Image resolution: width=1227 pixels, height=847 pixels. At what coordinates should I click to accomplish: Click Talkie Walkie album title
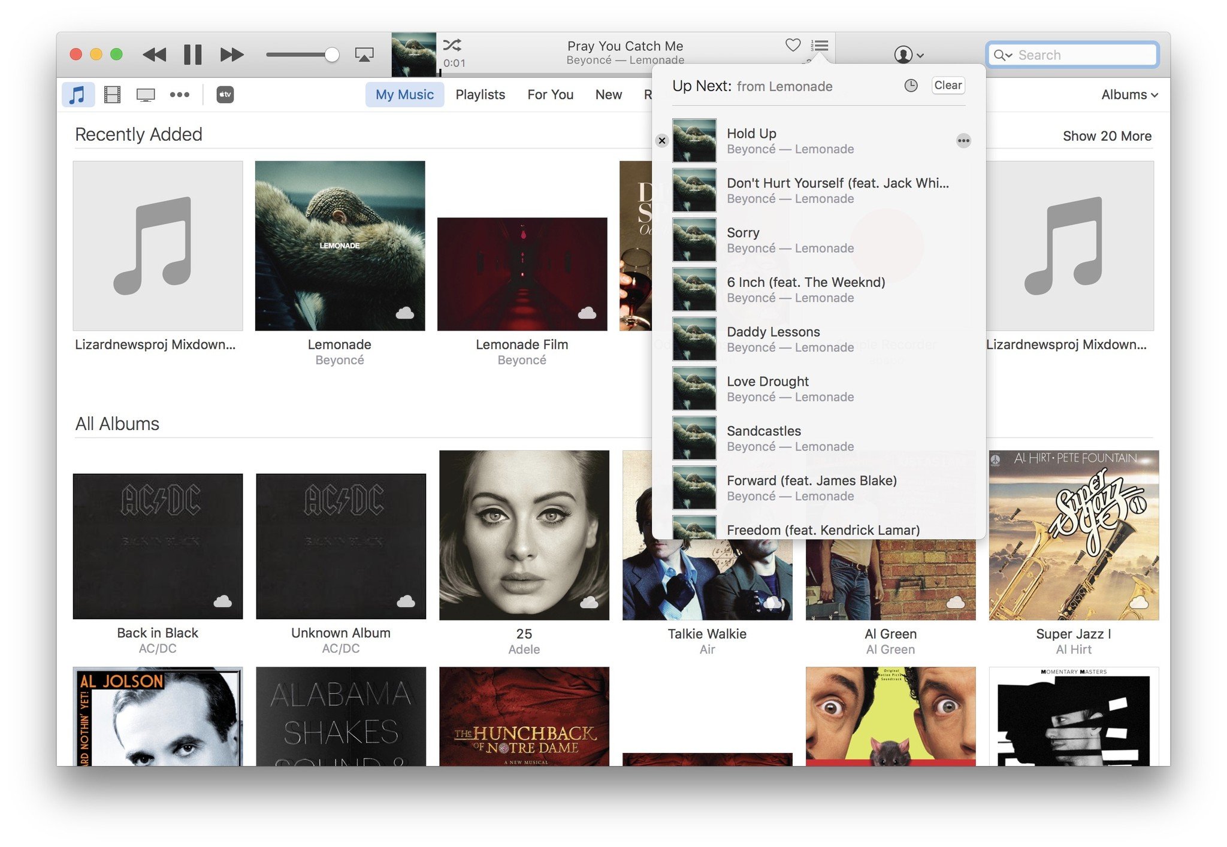tap(707, 634)
